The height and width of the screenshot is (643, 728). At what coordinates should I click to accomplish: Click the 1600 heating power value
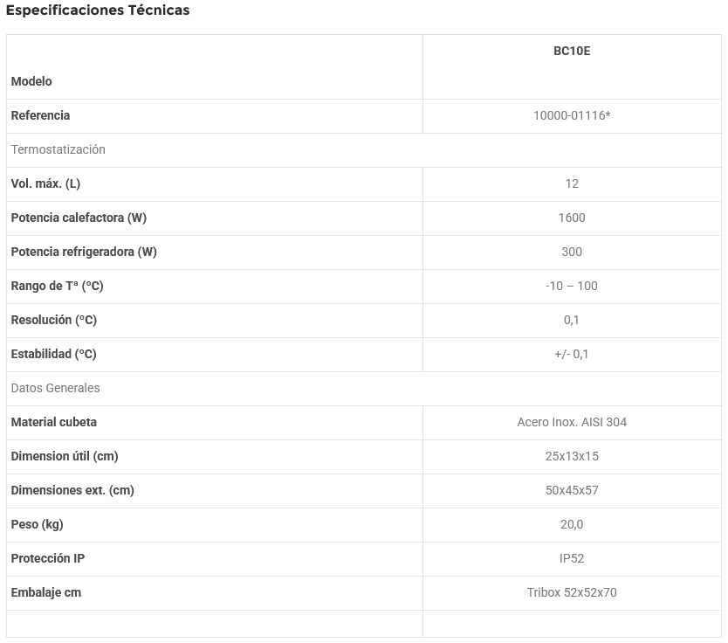(x=572, y=218)
